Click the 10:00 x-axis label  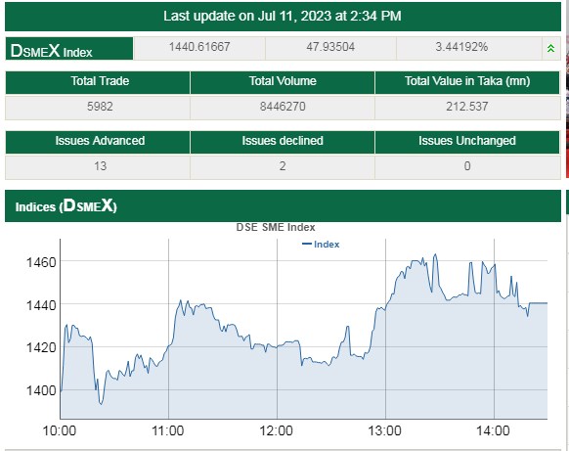60,431
